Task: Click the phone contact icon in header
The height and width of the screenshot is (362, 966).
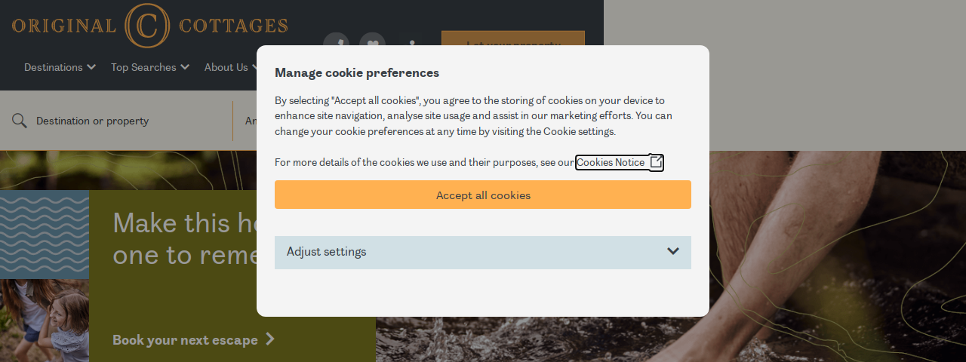Action: coord(336,44)
